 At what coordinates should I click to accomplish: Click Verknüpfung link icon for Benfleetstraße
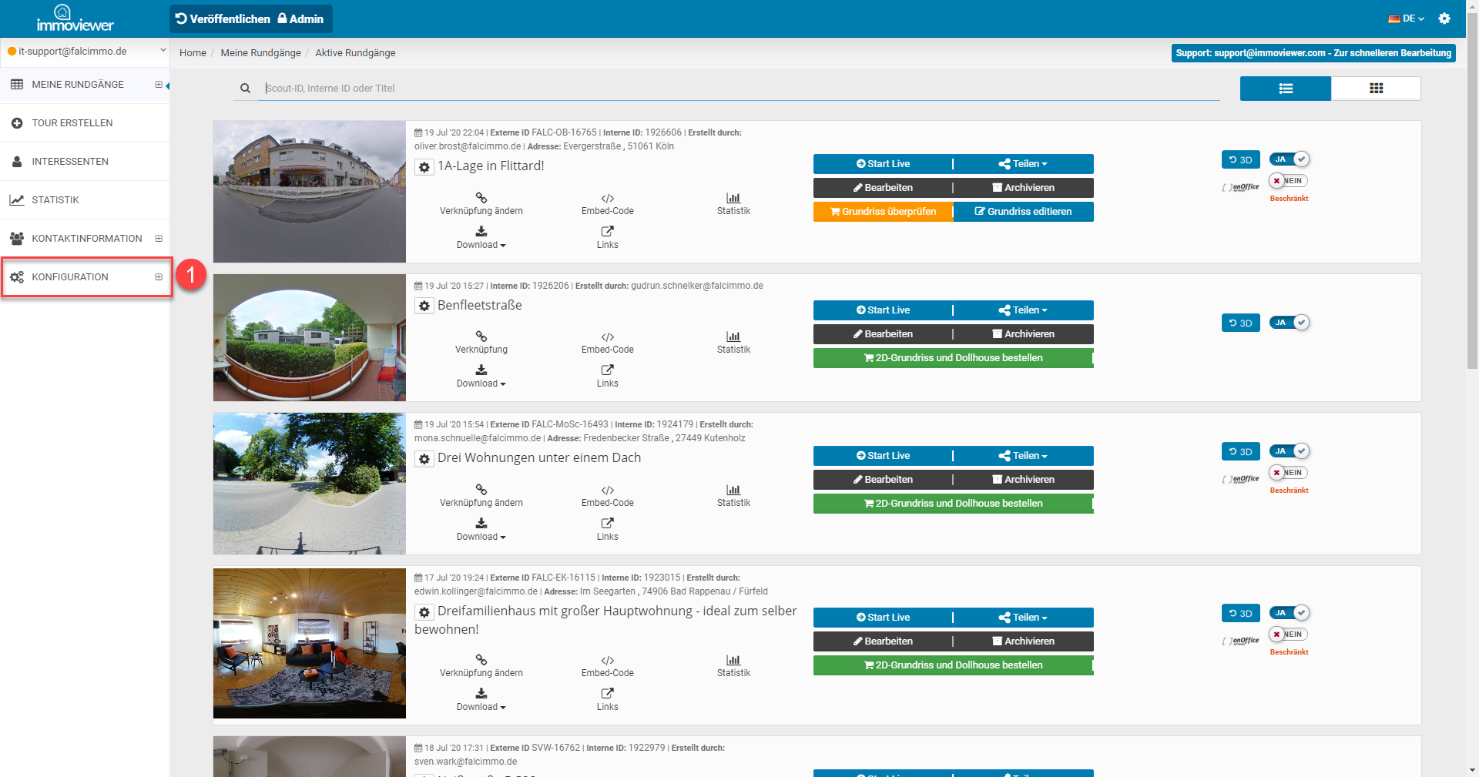[x=481, y=337]
